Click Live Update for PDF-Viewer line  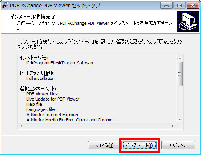point(53,99)
